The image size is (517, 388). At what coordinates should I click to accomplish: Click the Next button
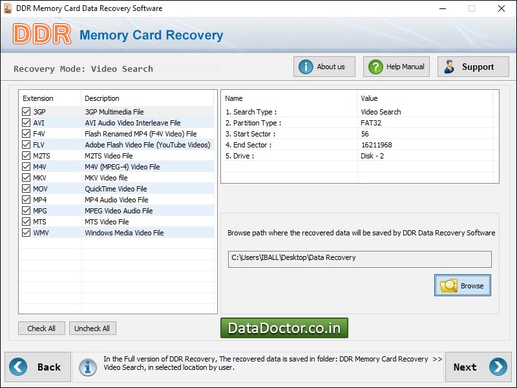(x=478, y=367)
